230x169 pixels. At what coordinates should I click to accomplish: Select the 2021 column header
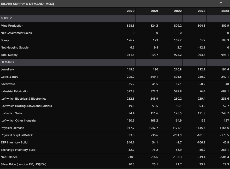(x=155, y=11)
